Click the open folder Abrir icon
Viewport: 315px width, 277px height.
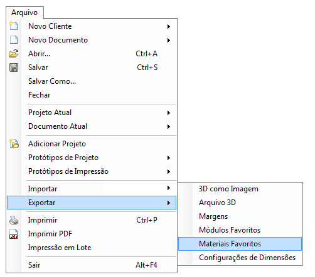click(14, 53)
